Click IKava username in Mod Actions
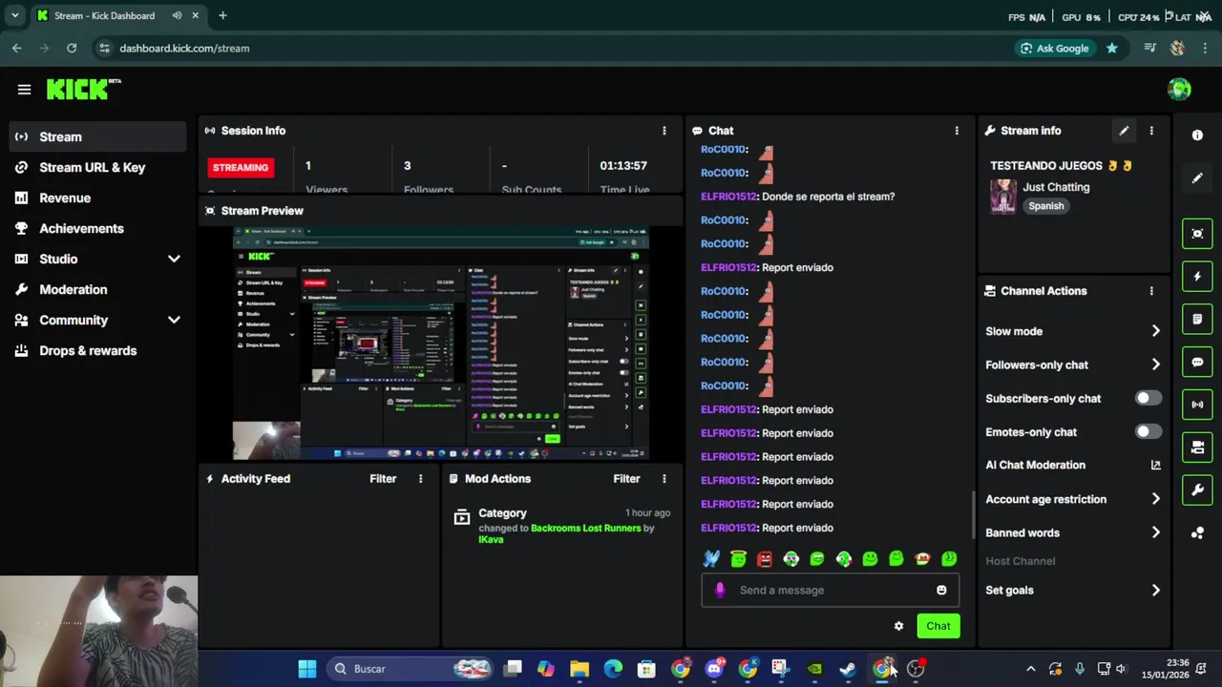Viewport: 1222px width, 687px height. [491, 539]
